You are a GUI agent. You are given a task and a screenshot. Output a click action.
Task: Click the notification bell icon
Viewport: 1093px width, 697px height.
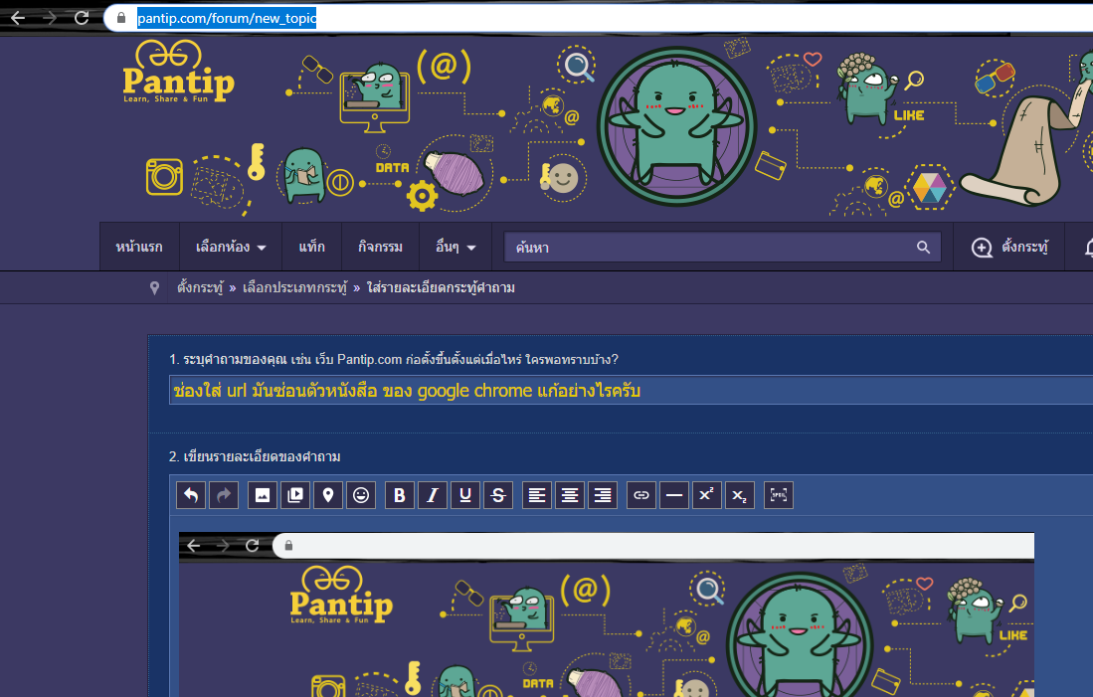point(1087,248)
